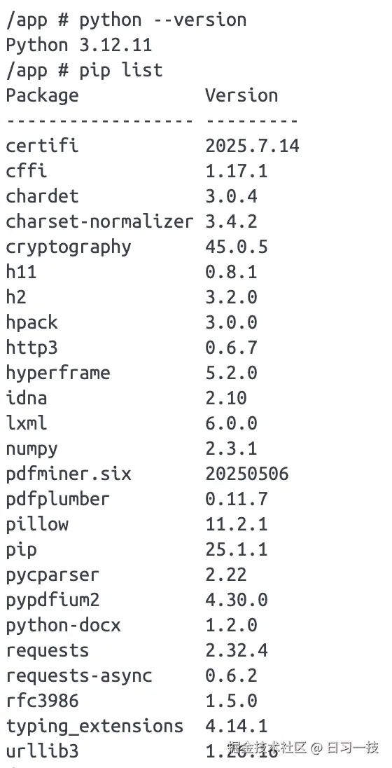Select the requests-async package name
The image size is (392, 768).
pyautogui.click(x=79, y=676)
